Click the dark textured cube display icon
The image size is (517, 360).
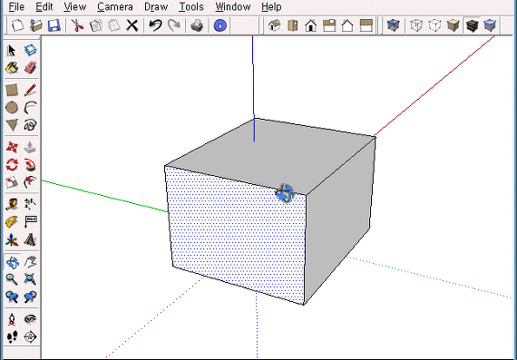(x=472, y=25)
